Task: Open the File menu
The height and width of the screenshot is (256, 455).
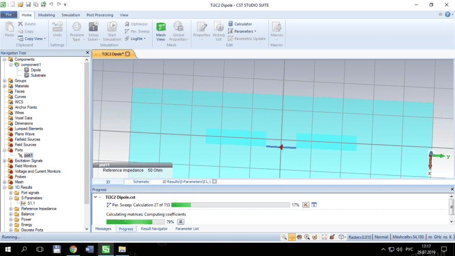Action: point(9,15)
